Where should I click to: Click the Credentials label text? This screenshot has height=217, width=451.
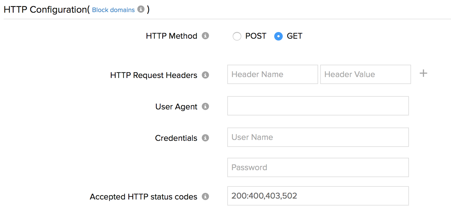(176, 138)
